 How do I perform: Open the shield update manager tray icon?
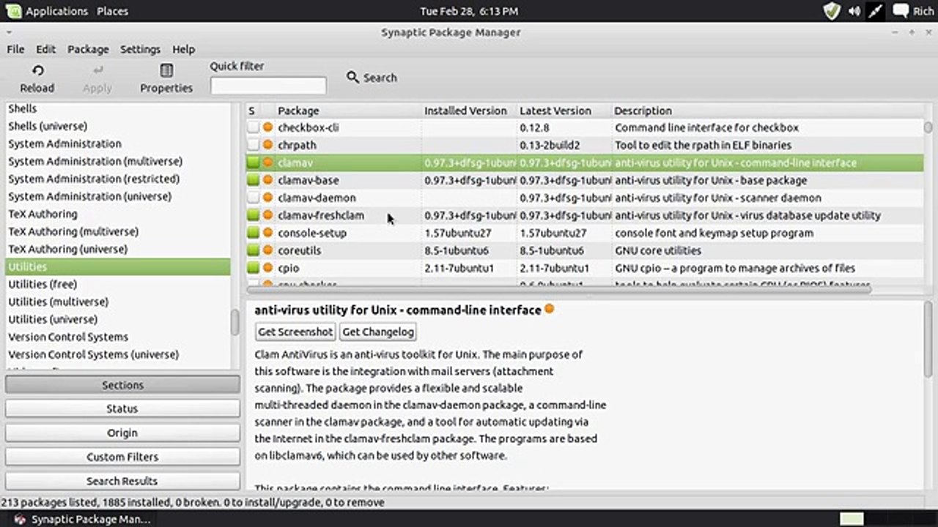pos(831,11)
